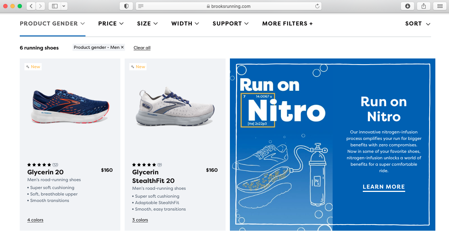The width and height of the screenshot is (449, 231).
Task: Click the privacy shield icon
Action: pyautogui.click(x=126, y=6)
